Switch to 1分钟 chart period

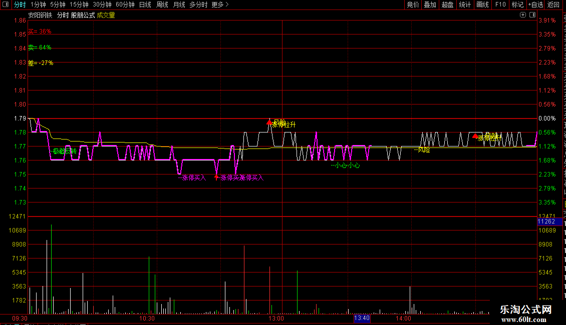click(x=38, y=4)
